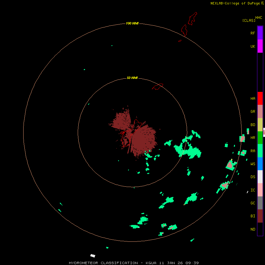Viewport: 265px width, 265px height.
Task: Select the light pink IC ice crystals swatch
Action: (x=260, y=190)
